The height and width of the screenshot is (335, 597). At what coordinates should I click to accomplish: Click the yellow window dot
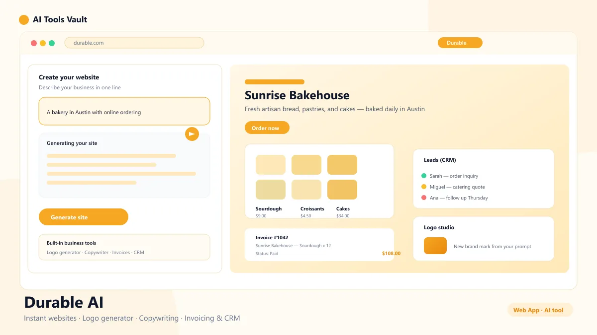(x=43, y=43)
